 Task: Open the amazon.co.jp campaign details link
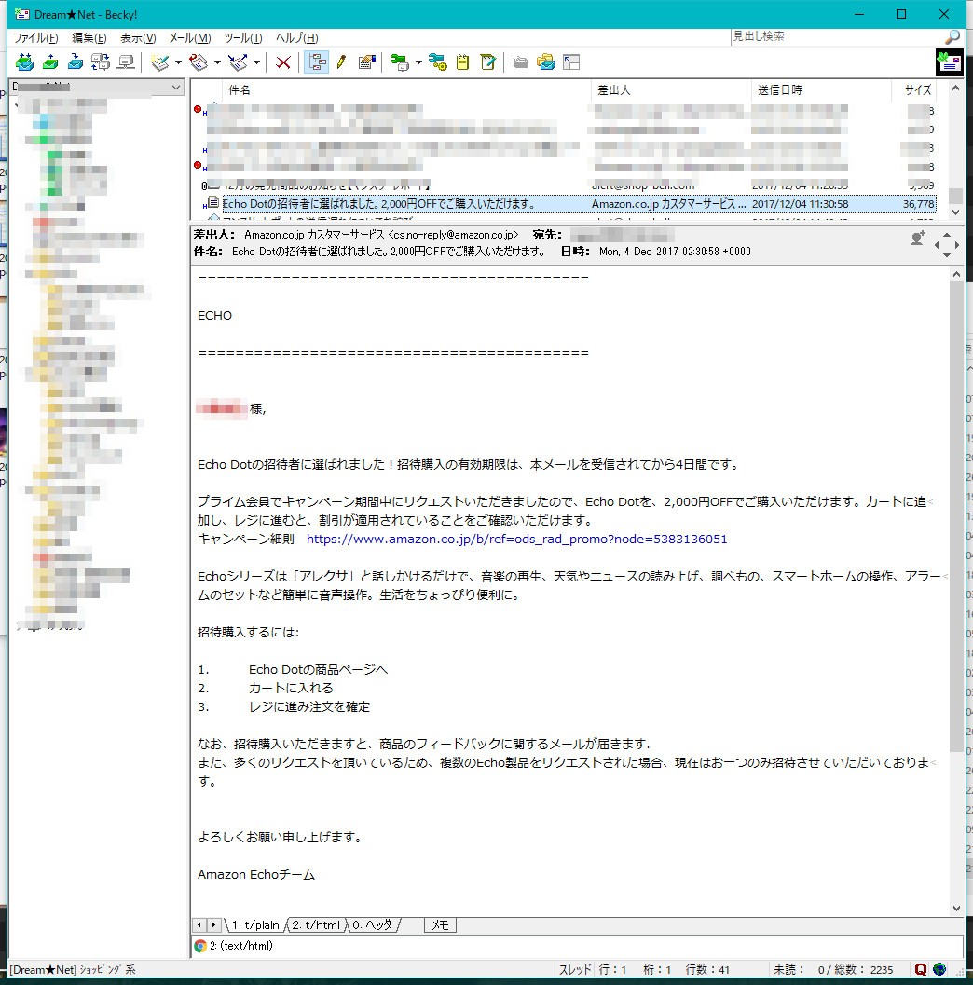[516, 539]
